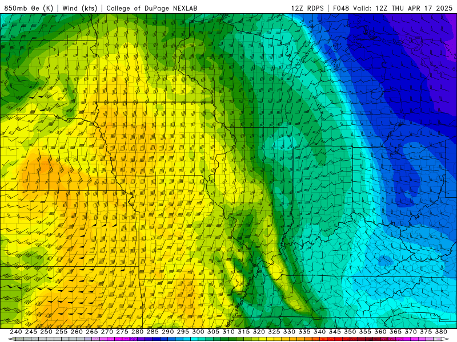The image size is (457, 342).
Task: Click the 380 label at the scale end
Action: pos(441,332)
